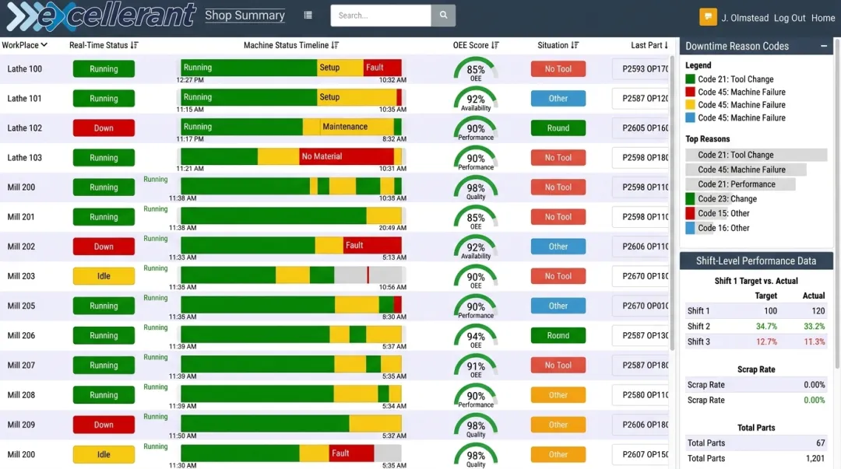This screenshot has width=841, height=469.
Task: Click the Excellerant logo
Action: [x=100, y=16]
